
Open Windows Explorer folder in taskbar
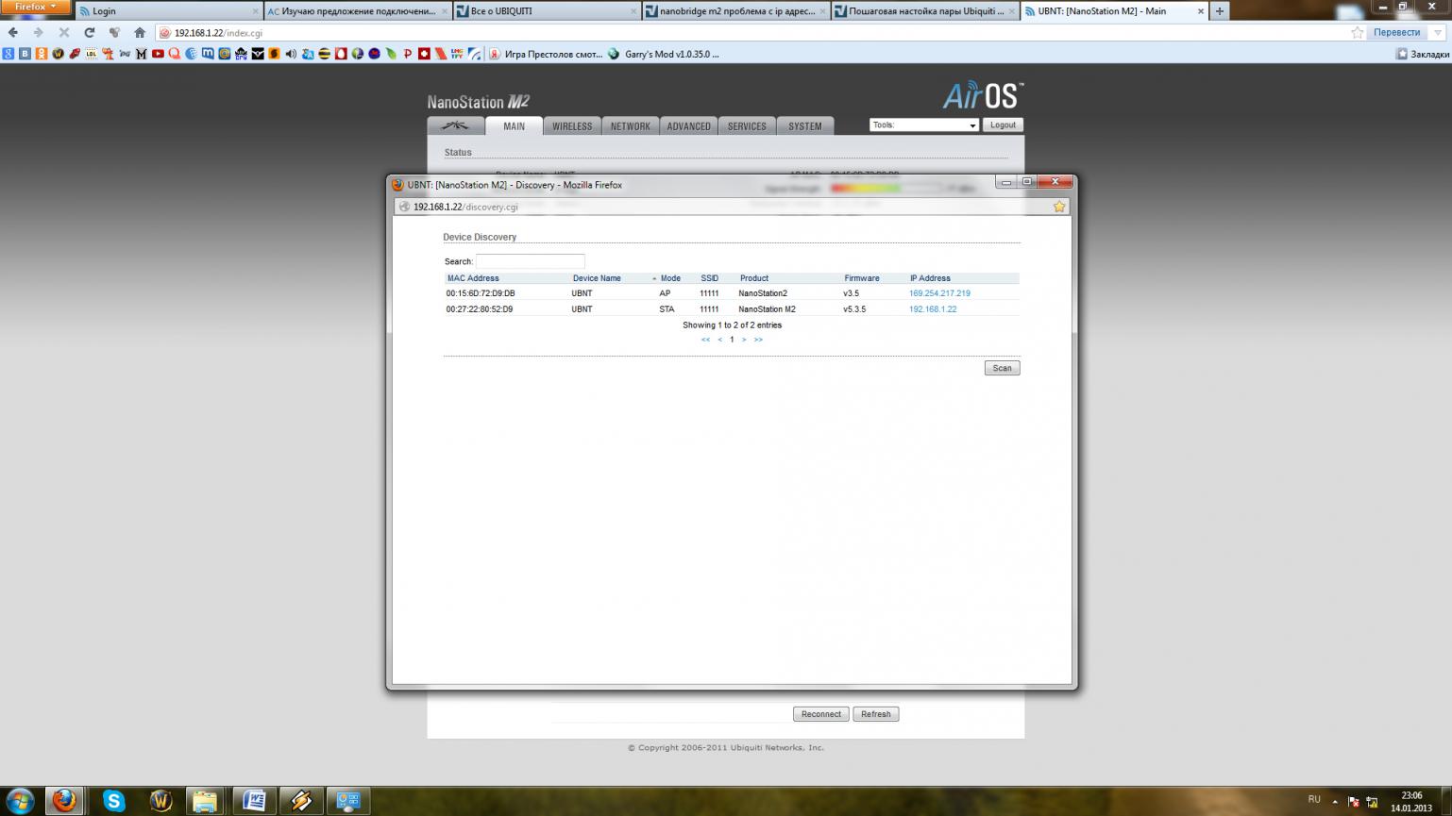click(x=206, y=801)
